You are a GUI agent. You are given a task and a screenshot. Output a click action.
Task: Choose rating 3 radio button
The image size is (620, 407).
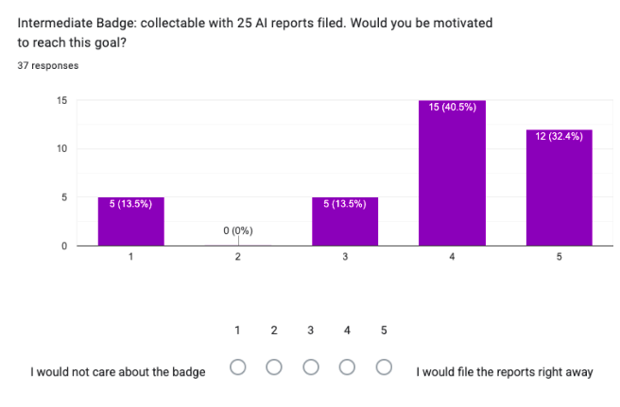tap(311, 366)
